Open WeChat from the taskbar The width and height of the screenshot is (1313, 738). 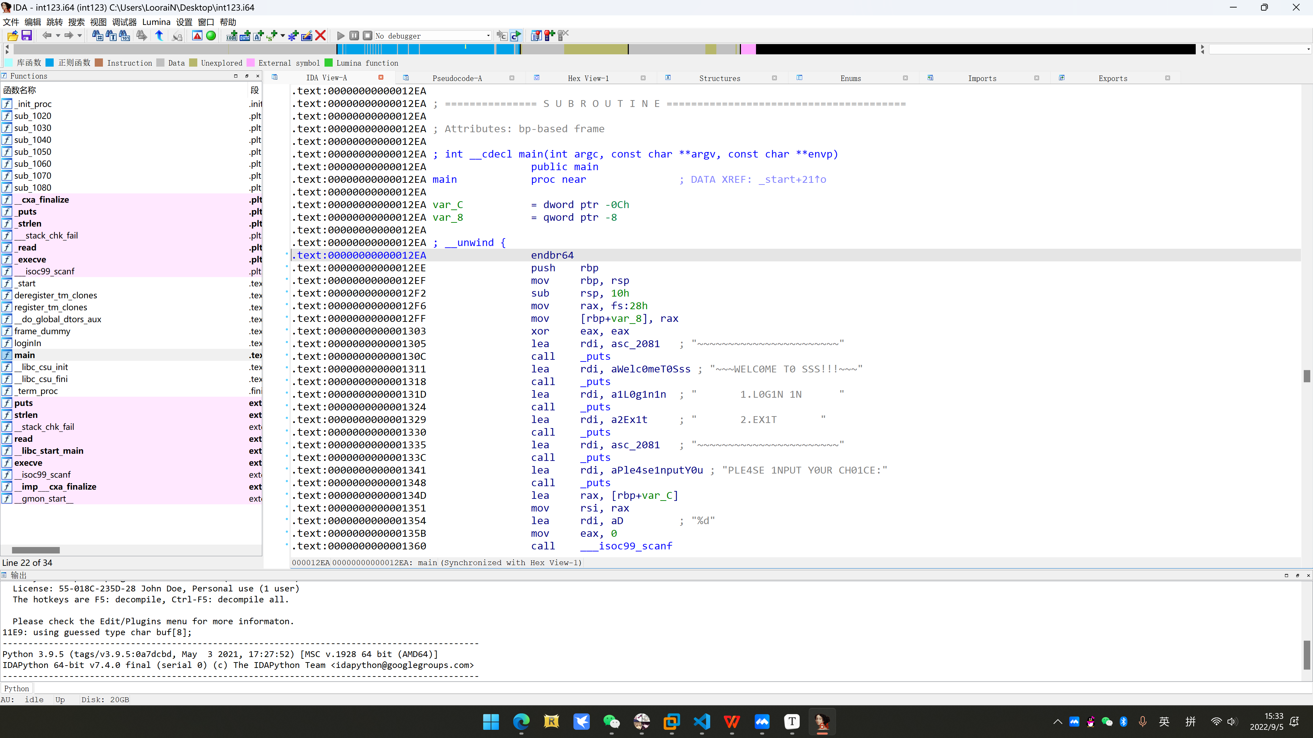[611, 721]
